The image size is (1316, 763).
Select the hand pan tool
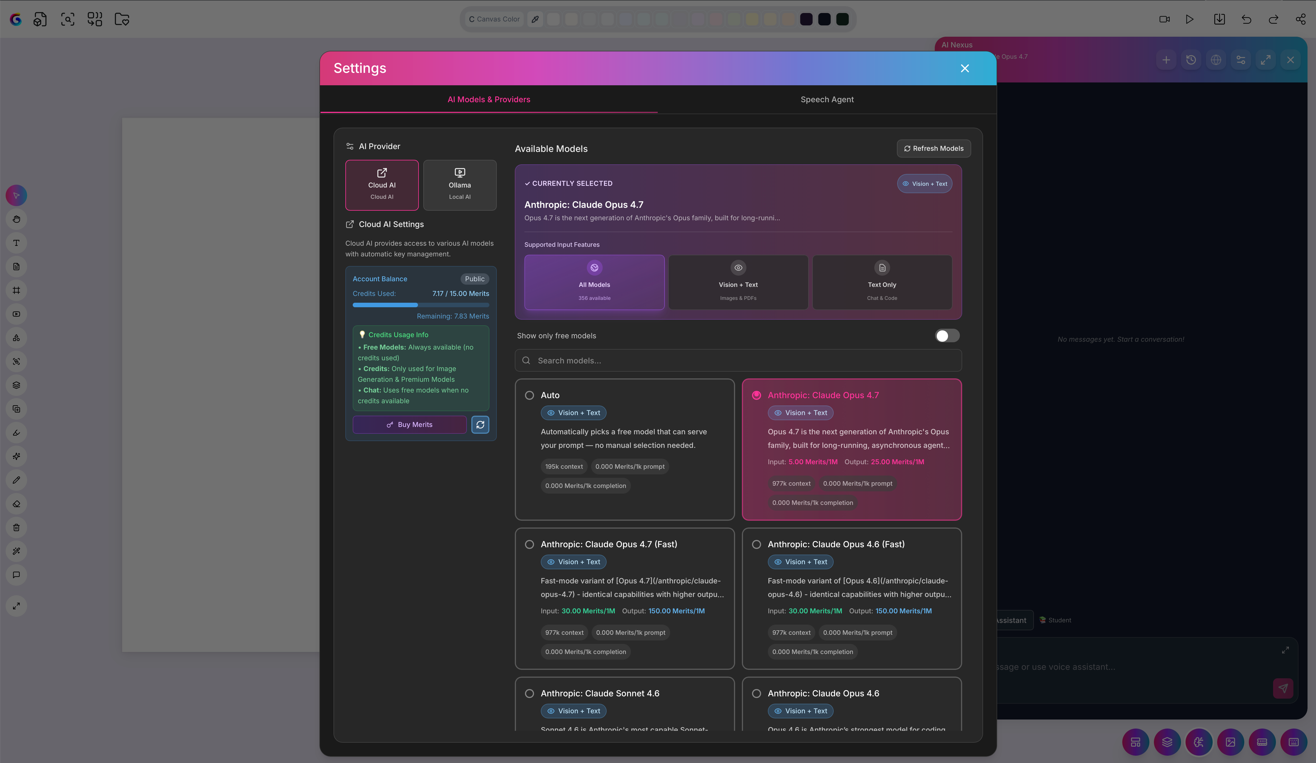pyautogui.click(x=16, y=219)
